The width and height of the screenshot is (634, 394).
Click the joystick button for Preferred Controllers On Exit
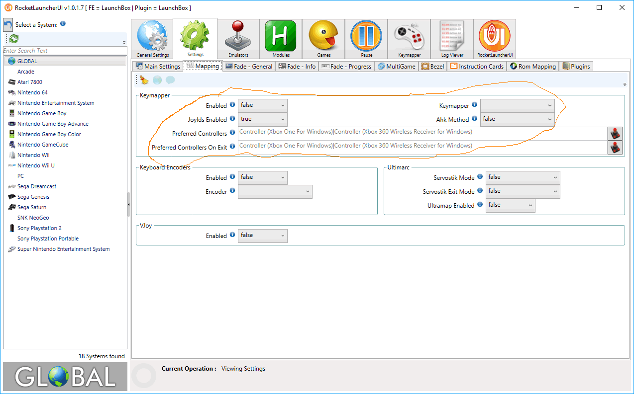[615, 148]
